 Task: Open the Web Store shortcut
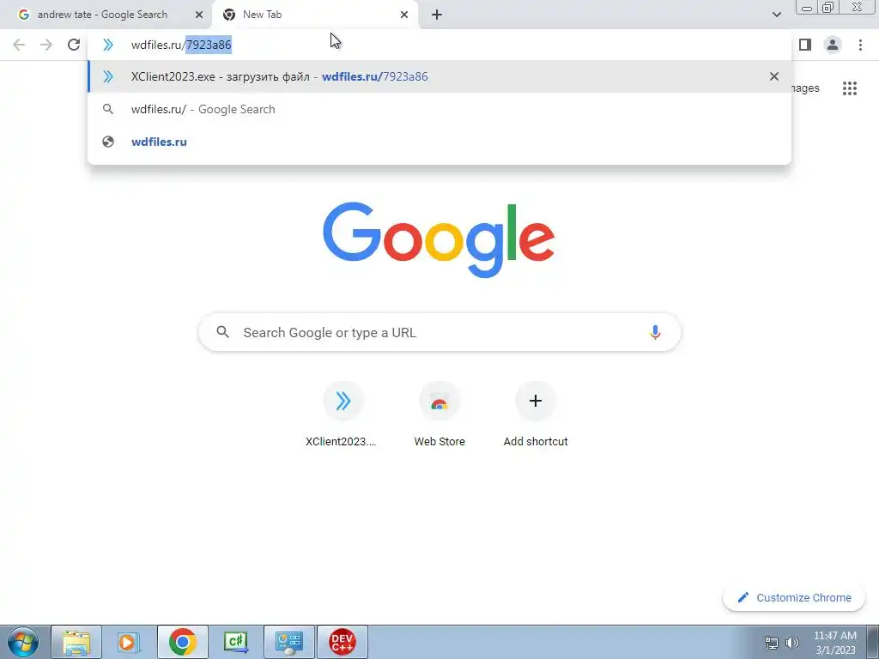[439, 415]
